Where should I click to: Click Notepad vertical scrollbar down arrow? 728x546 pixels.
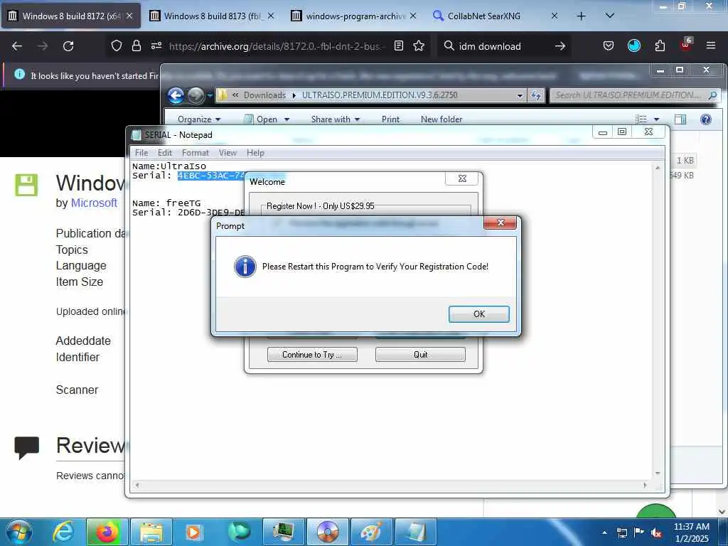(x=658, y=473)
